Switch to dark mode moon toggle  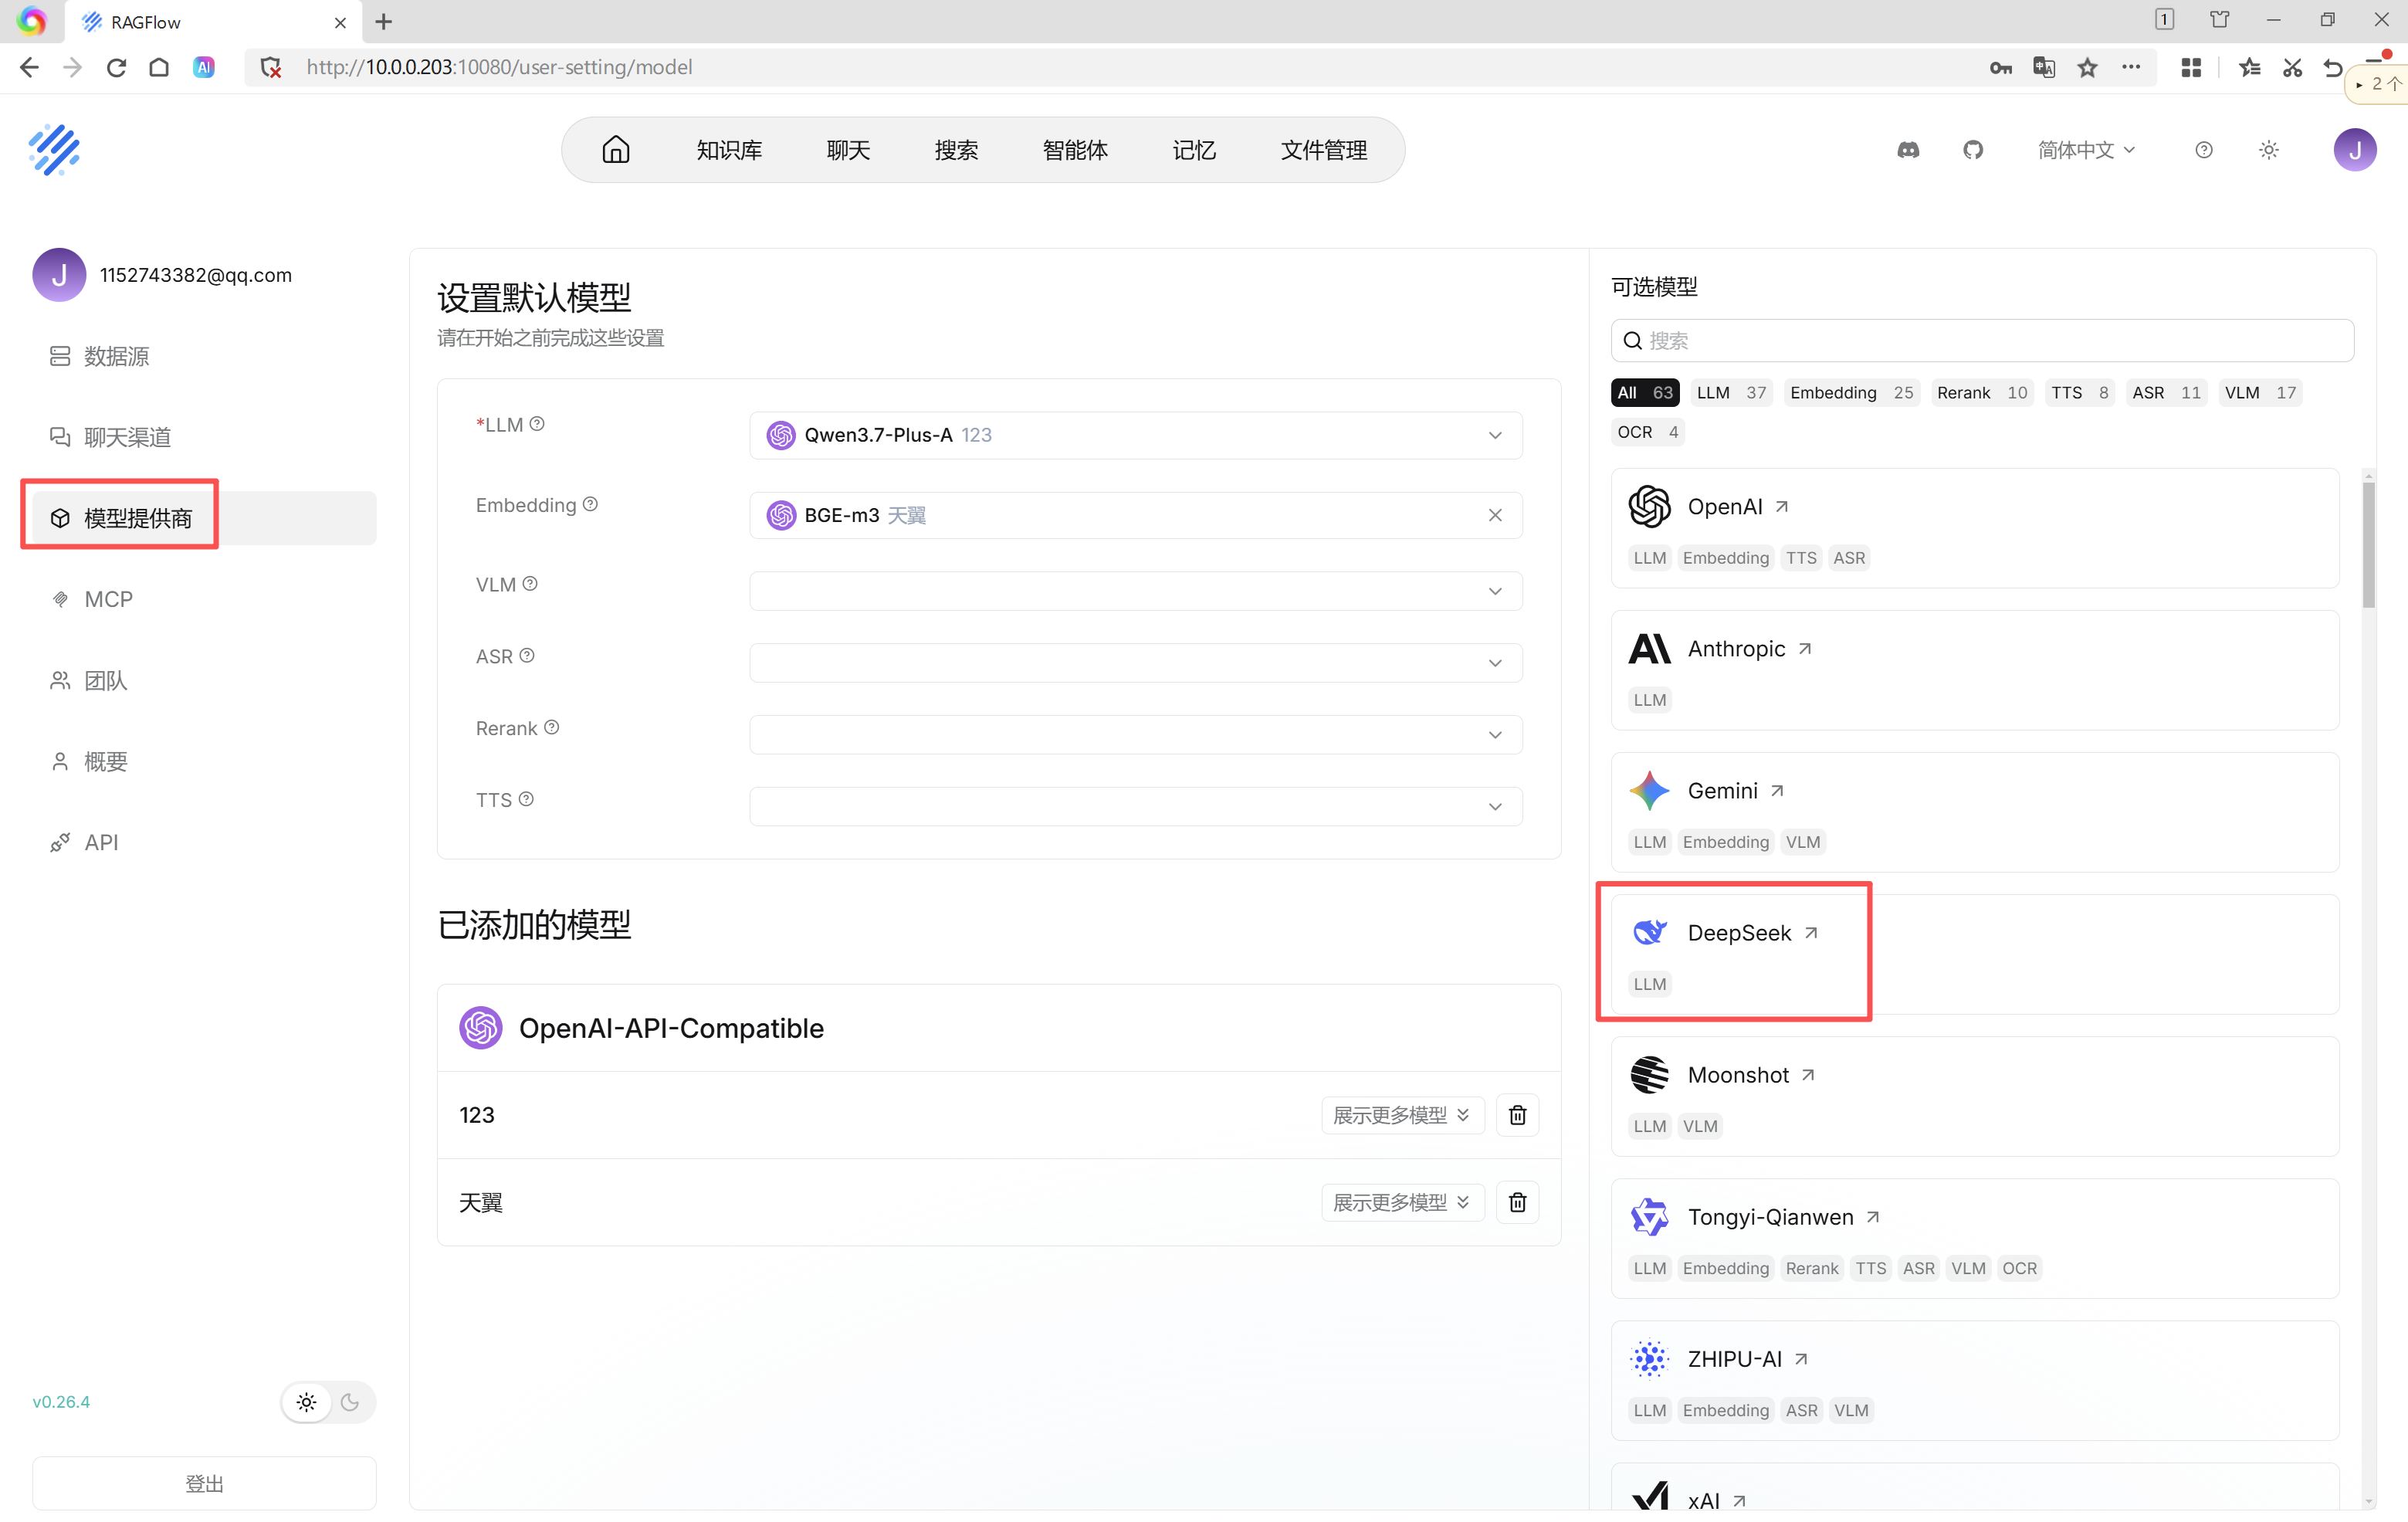pos(350,1402)
